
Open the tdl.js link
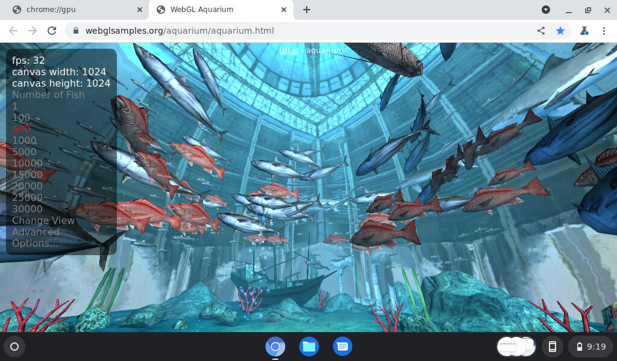tap(289, 51)
